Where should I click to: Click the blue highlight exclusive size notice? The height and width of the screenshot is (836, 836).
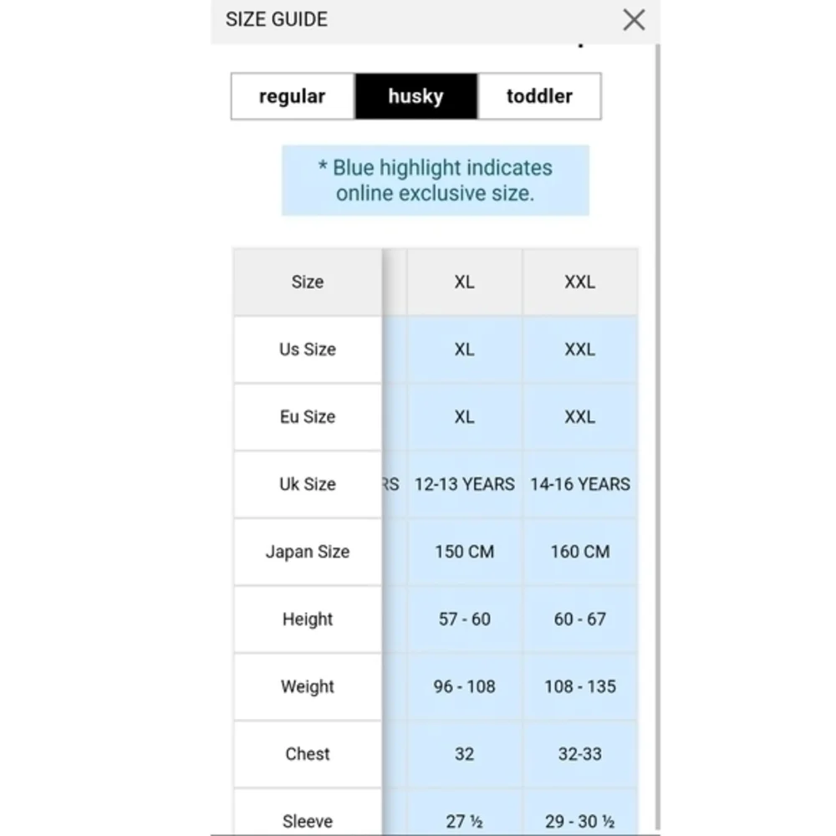point(435,181)
